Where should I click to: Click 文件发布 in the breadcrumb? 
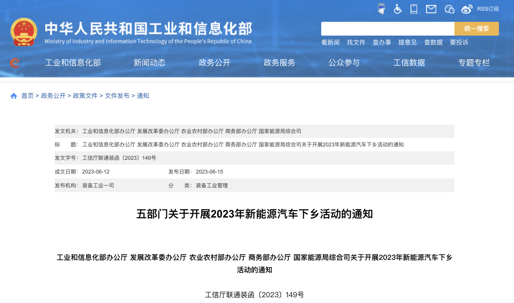click(117, 96)
